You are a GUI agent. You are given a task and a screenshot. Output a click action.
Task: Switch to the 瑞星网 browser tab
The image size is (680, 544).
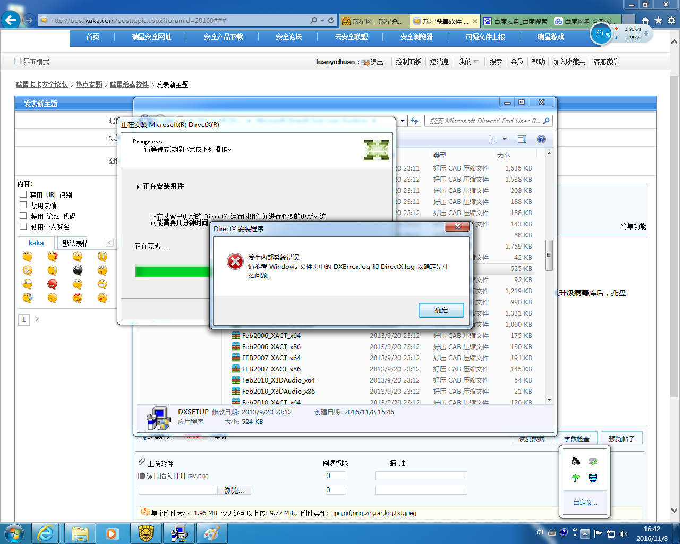tap(373, 21)
